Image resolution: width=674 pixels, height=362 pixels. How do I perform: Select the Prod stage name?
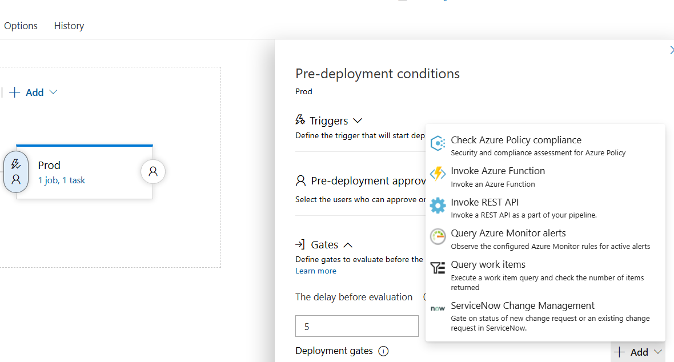click(49, 165)
